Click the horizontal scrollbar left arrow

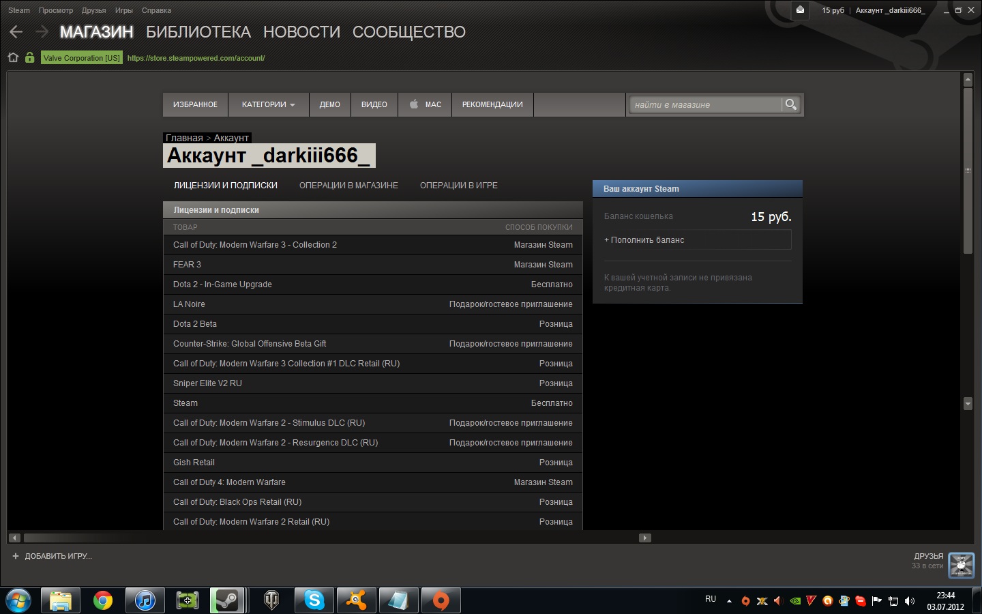pos(15,538)
